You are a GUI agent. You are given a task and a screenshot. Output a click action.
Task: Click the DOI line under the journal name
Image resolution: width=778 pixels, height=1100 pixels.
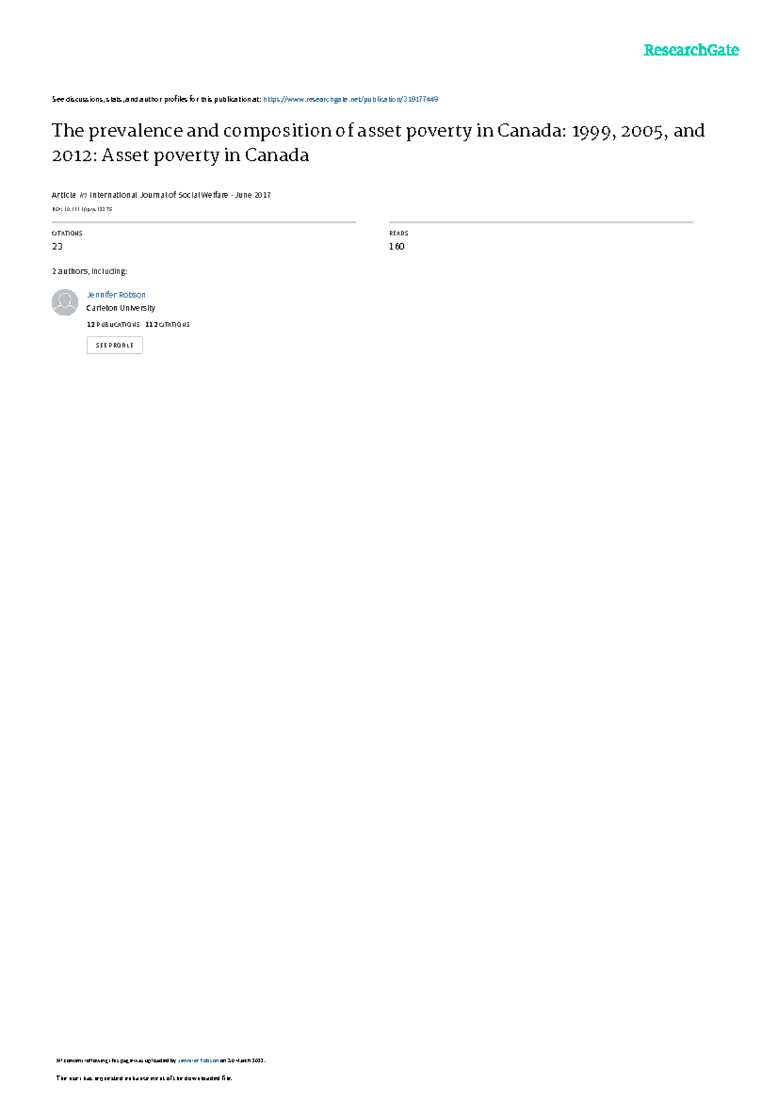pos(82,209)
